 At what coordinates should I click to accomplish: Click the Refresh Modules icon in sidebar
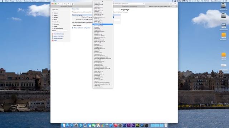pos(53,38)
